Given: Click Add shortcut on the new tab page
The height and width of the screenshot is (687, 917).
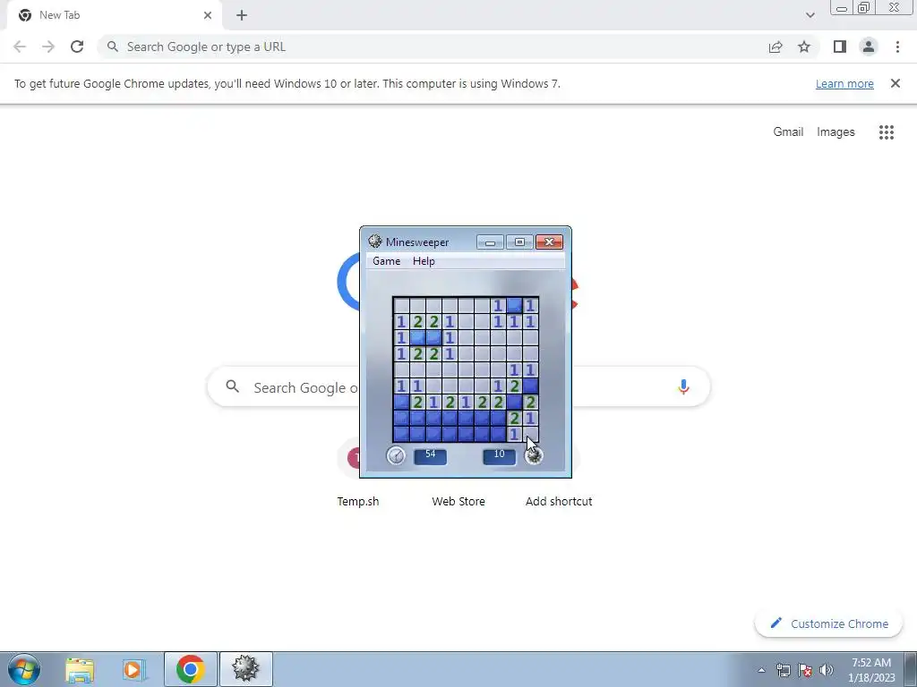Looking at the screenshot, I should (x=559, y=501).
